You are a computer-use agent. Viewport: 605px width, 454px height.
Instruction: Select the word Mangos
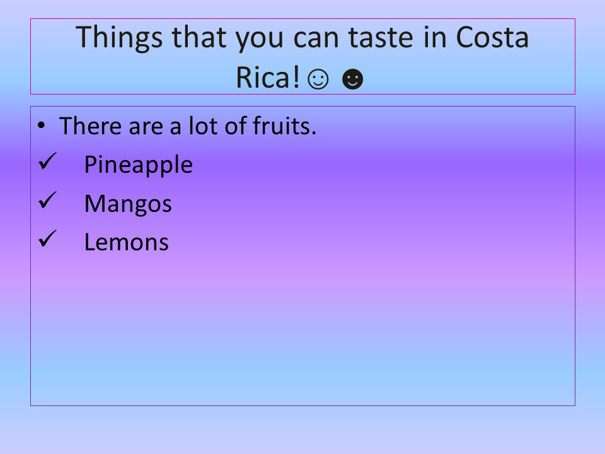click(128, 204)
